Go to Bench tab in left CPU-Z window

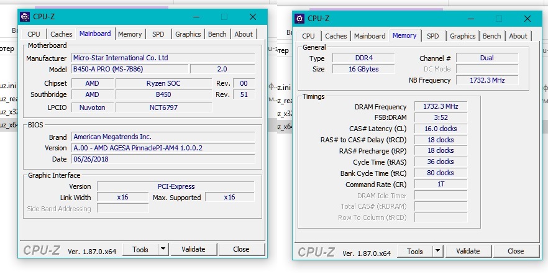point(217,34)
